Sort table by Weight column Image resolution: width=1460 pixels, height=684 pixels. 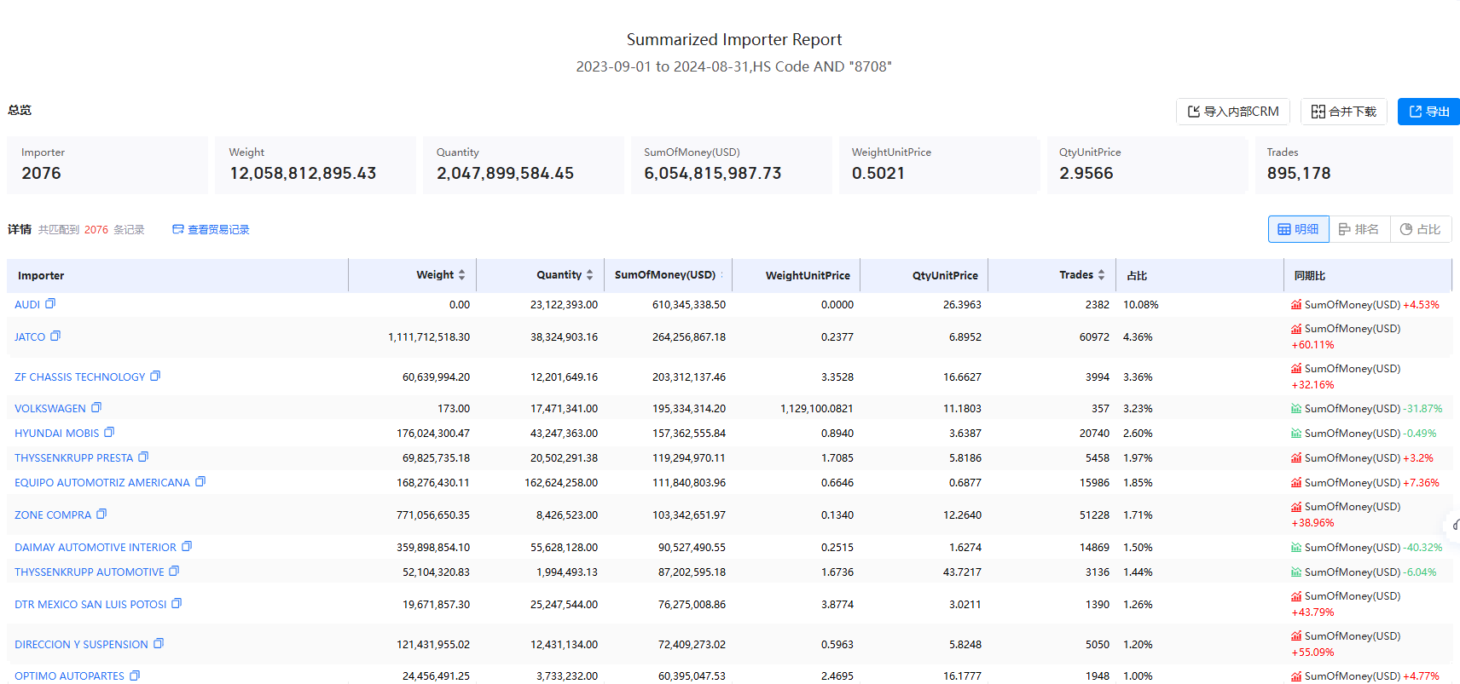(461, 275)
